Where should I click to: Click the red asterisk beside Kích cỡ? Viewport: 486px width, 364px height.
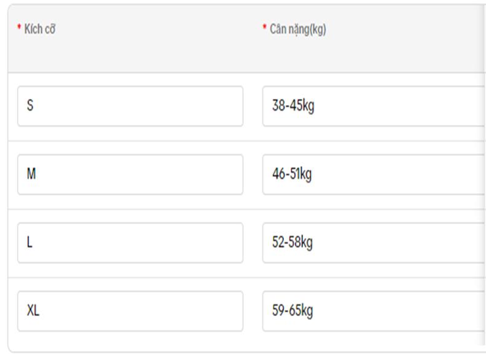19,26
